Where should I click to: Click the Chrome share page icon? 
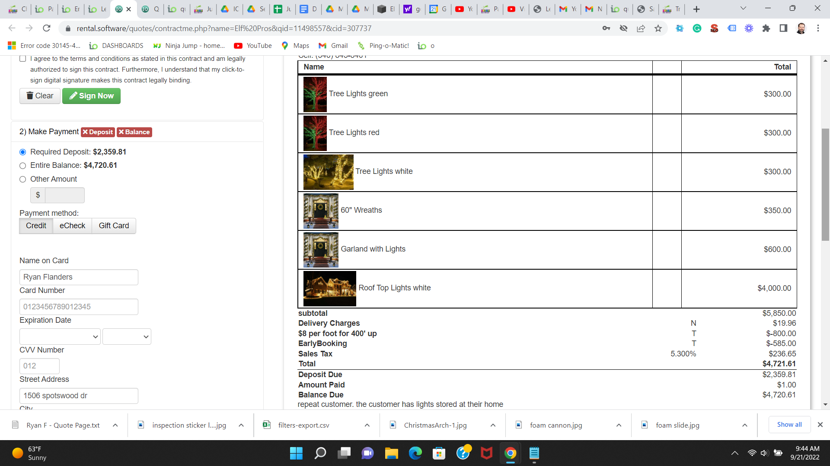coord(641,28)
